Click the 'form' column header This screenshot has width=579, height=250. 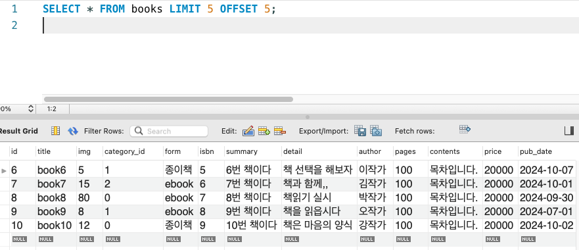click(x=172, y=151)
